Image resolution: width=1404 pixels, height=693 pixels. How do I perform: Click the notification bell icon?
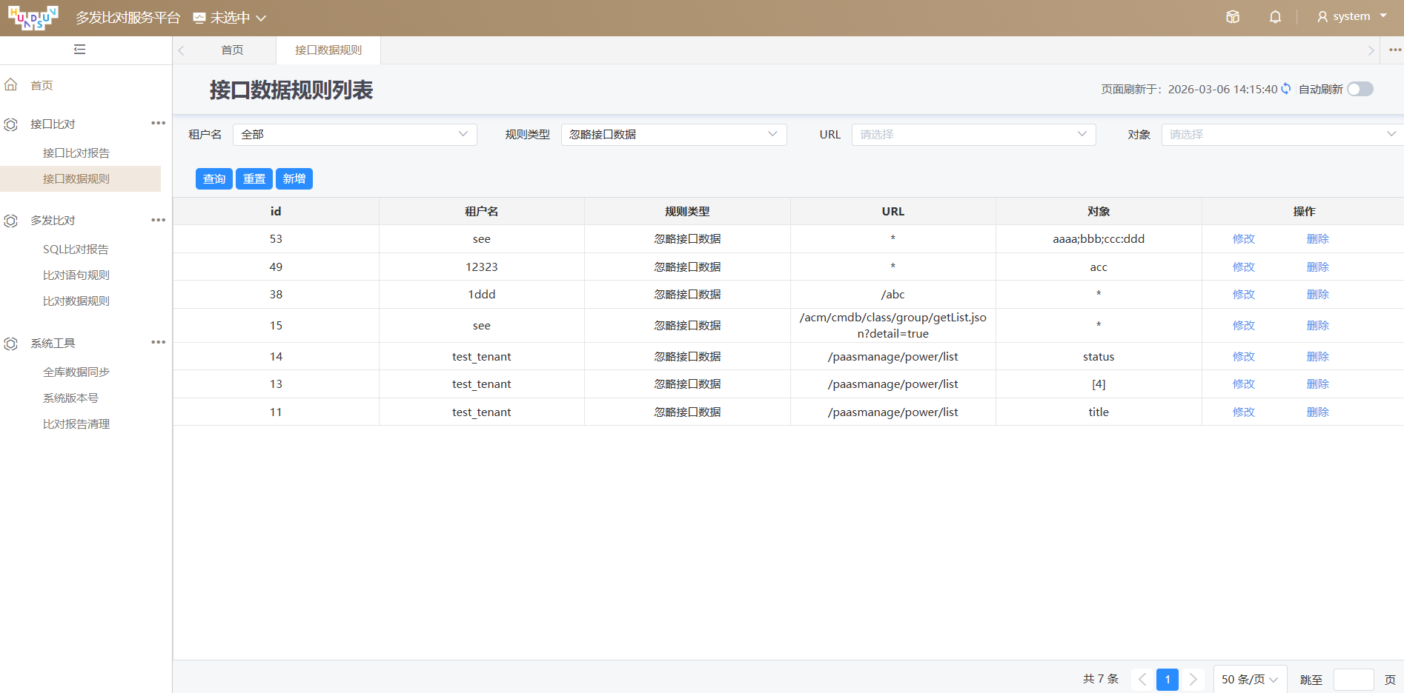1275,17
